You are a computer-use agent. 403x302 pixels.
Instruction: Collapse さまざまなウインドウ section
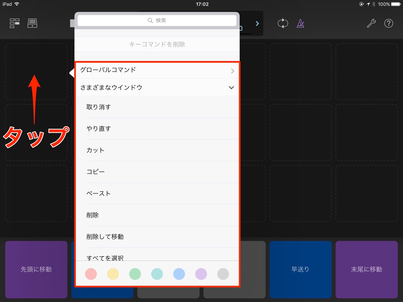pyautogui.click(x=157, y=88)
